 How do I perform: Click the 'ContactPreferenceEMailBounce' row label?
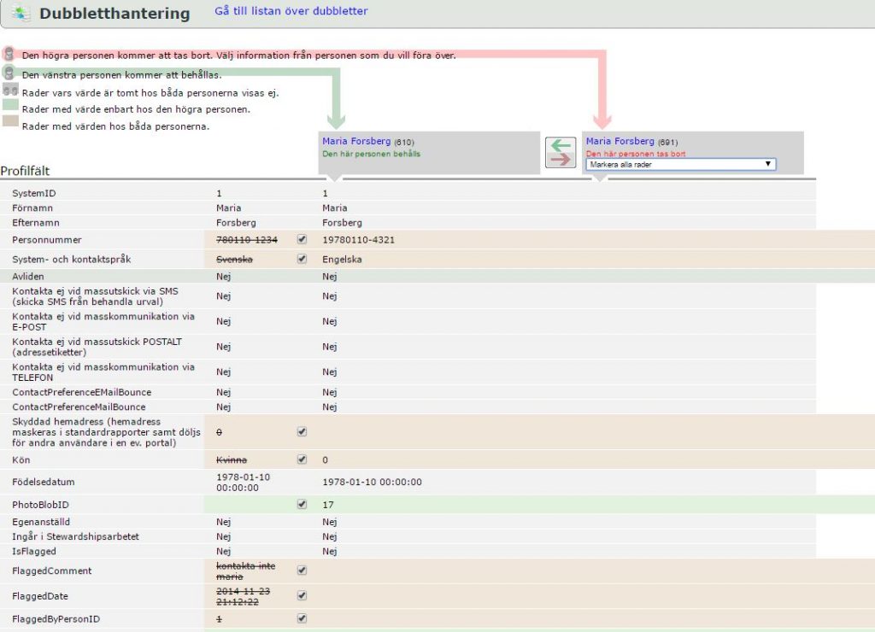click(x=81, y=392)
